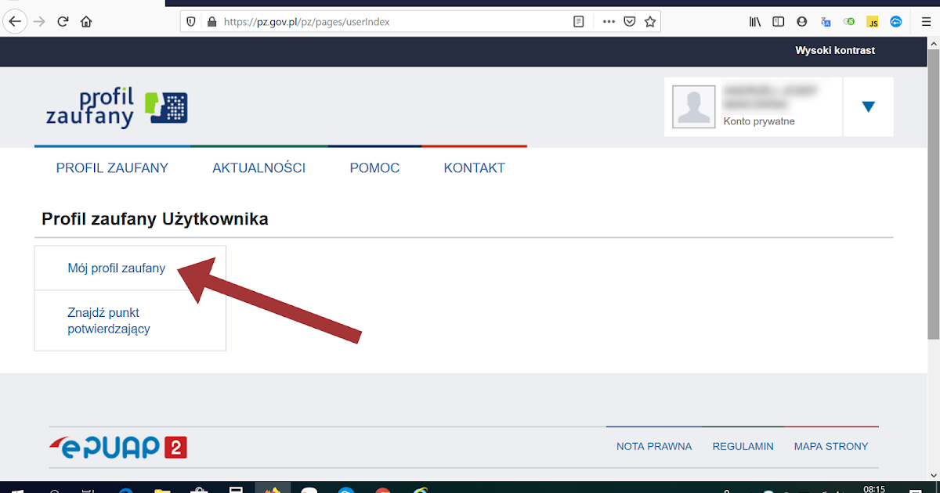Open Mój profil zaufany

pos(117,268)
